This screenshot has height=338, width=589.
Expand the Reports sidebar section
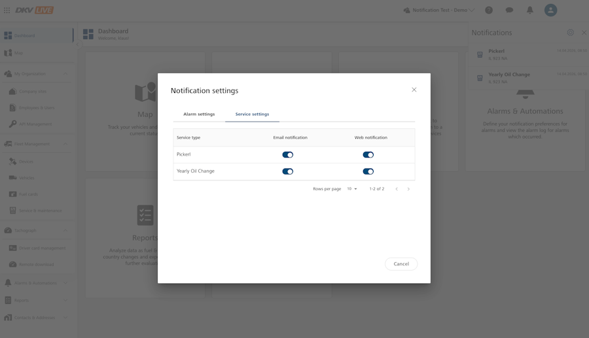point(65,300)
